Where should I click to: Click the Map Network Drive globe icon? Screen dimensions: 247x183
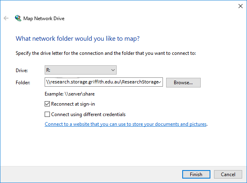click(x=18, y=18)
